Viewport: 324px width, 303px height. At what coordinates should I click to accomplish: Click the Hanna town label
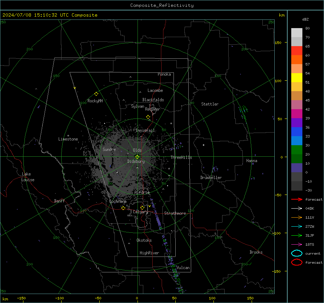coord(252,161)
